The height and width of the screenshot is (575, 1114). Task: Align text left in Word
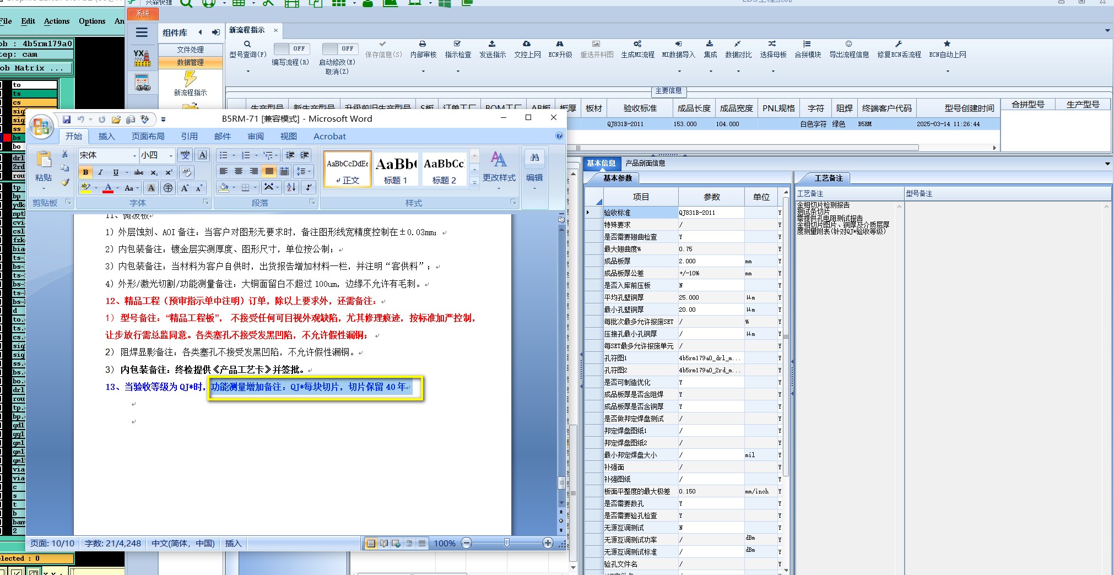pyautogui.click(x=224, y=171)
